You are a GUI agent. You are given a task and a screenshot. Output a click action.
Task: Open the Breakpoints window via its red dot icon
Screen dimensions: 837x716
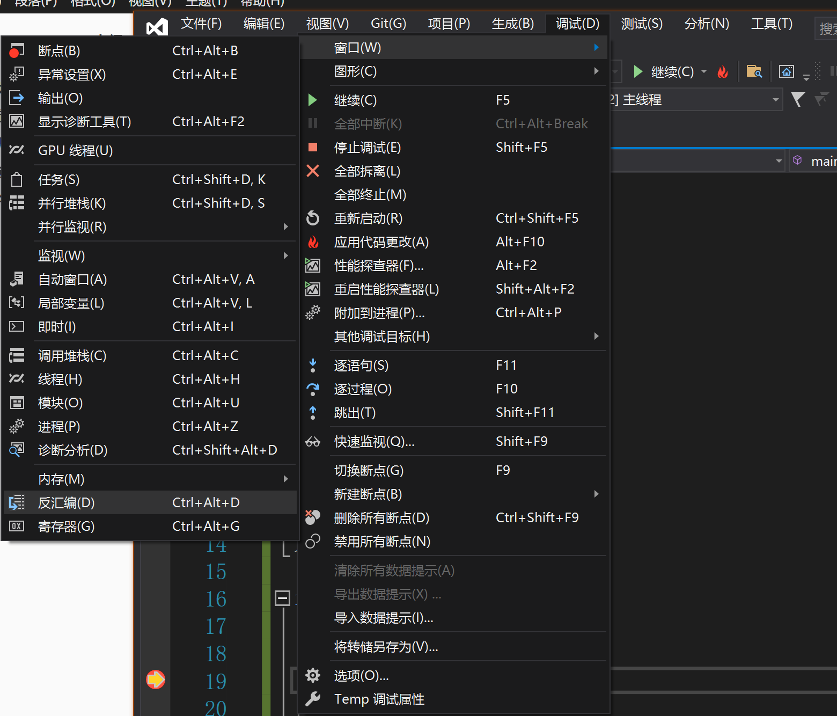pos(17,50)
